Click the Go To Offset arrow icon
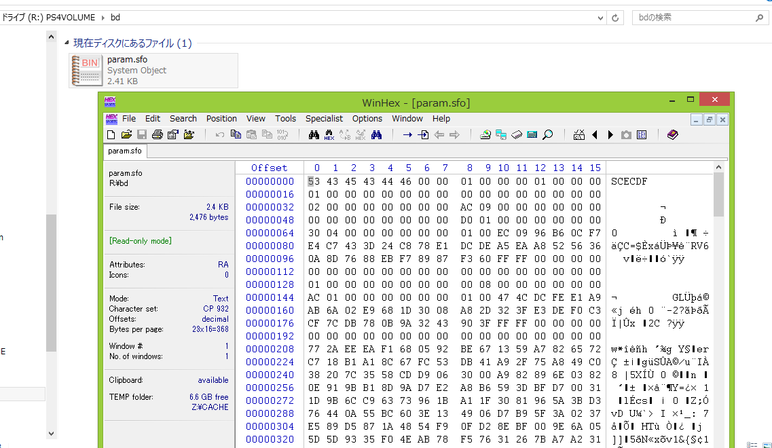Viewport: 772px width, 448px height. [407, 135]
